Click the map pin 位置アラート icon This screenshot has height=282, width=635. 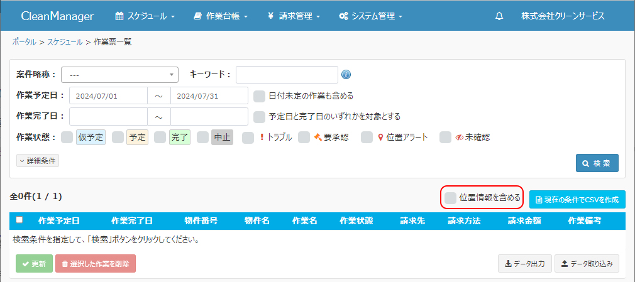point(380,137)
